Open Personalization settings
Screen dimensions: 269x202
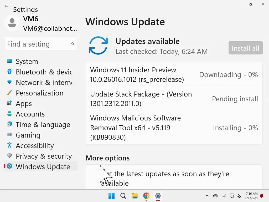tap(41, 93)
